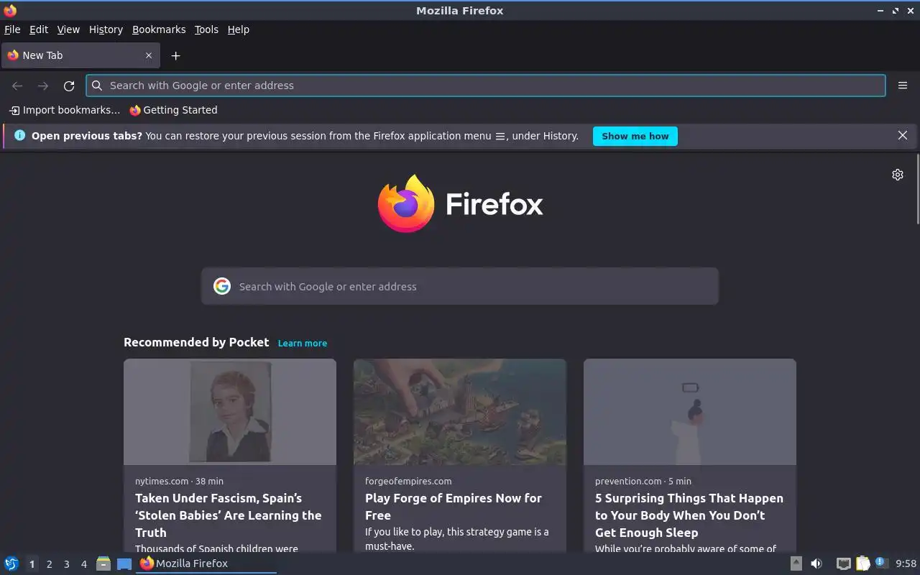This screenshot has width=920, height=575.
Task: Open the taskbar start menu launcher
Action: pyautogui.click(x=11, y=563)
